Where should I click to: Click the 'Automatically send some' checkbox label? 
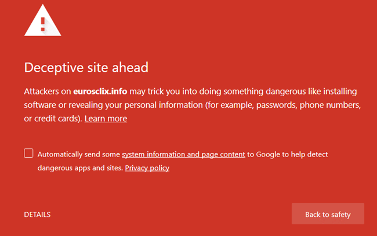pos(79,154)
